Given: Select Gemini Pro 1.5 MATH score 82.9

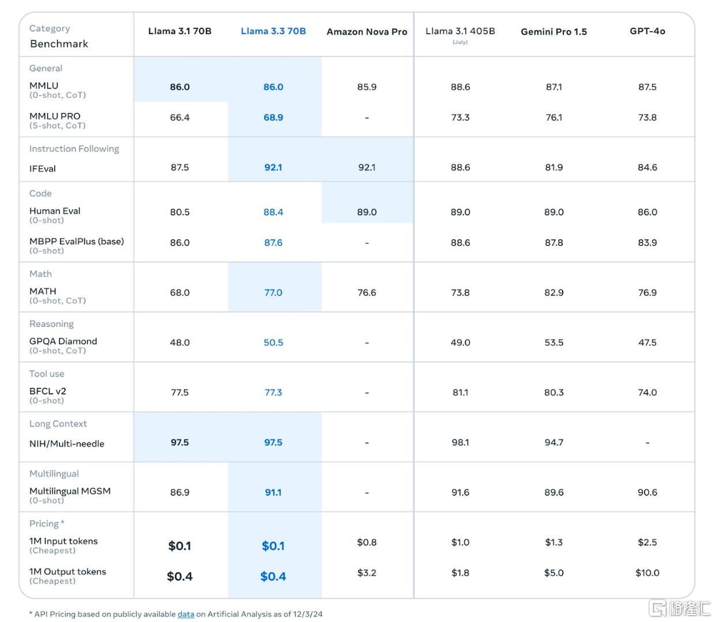Looking at the screenshot, I should click(x=554, y=293).
